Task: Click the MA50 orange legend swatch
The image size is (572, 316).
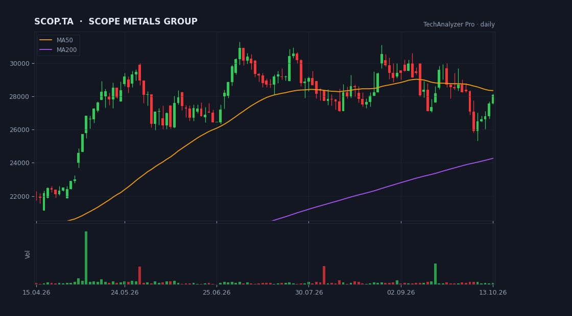Action: [45, 40]
